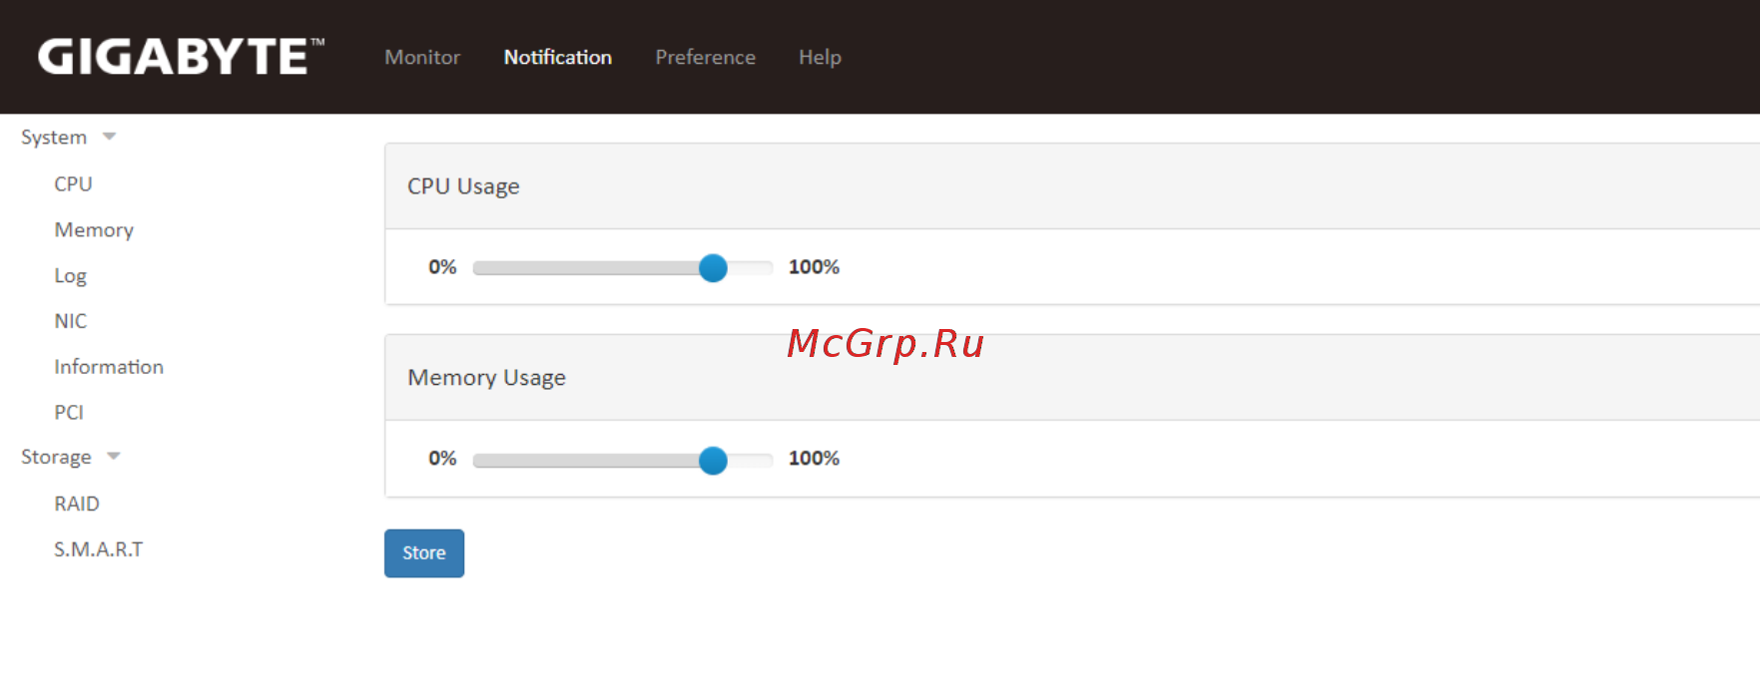Open the PCI sidebar item

point(69,413)
